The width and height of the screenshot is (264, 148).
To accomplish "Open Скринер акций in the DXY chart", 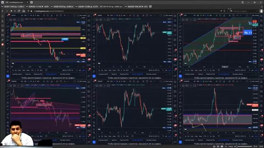I will tap(190, 74).
